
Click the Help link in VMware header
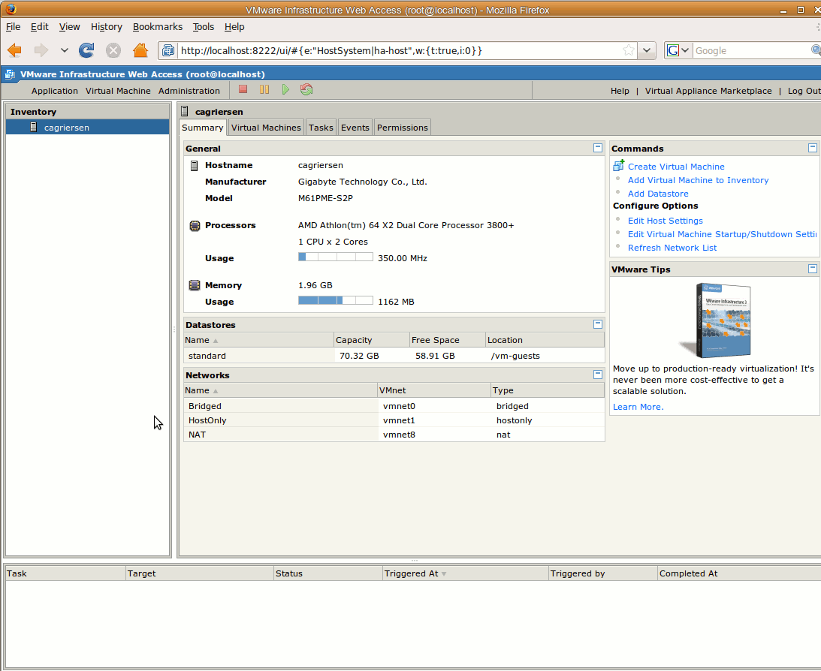(620, 91)
